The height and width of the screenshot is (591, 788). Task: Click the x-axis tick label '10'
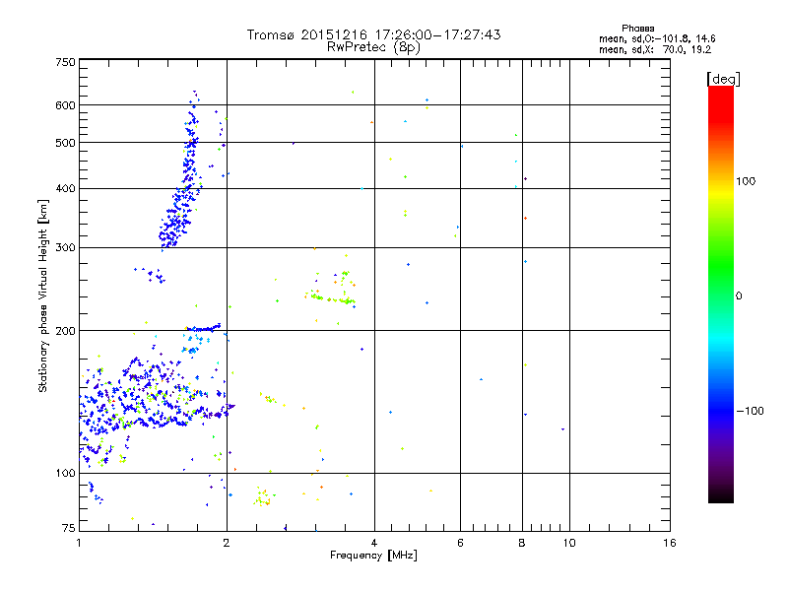click(x=569, y=543)
